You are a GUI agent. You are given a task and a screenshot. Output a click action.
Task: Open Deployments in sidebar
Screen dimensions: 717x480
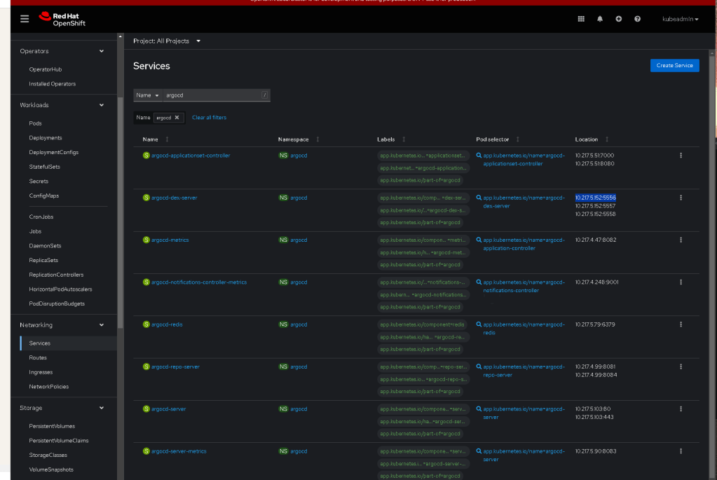46,137
